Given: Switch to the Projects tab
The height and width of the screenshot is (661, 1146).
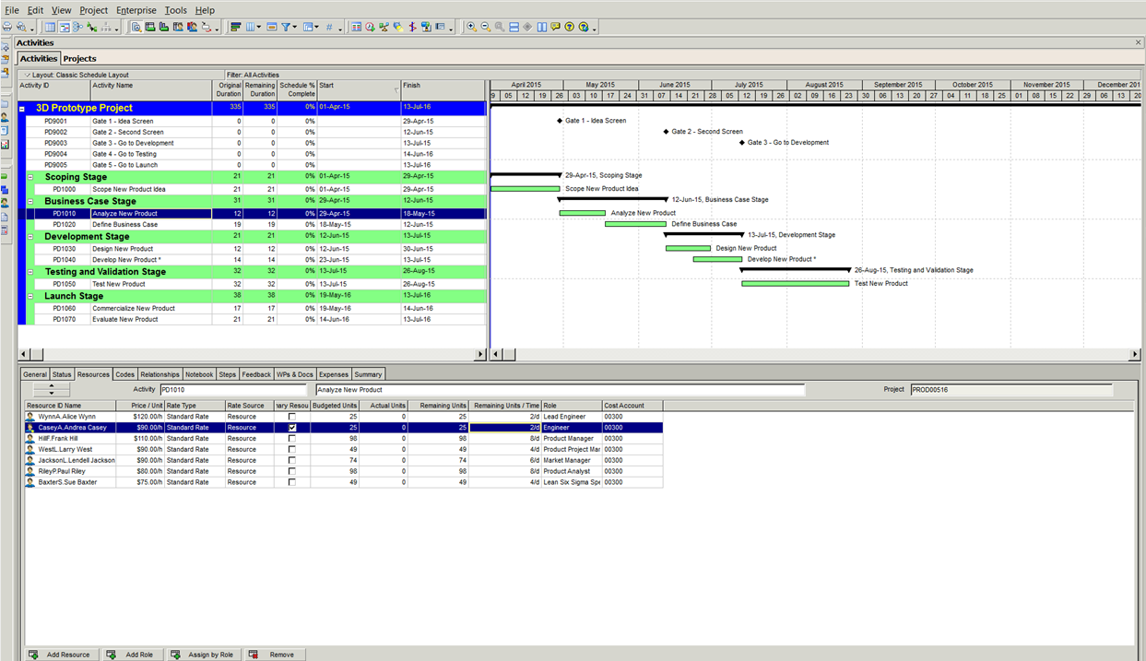Looking at the screenshot, I should [80, 59].
